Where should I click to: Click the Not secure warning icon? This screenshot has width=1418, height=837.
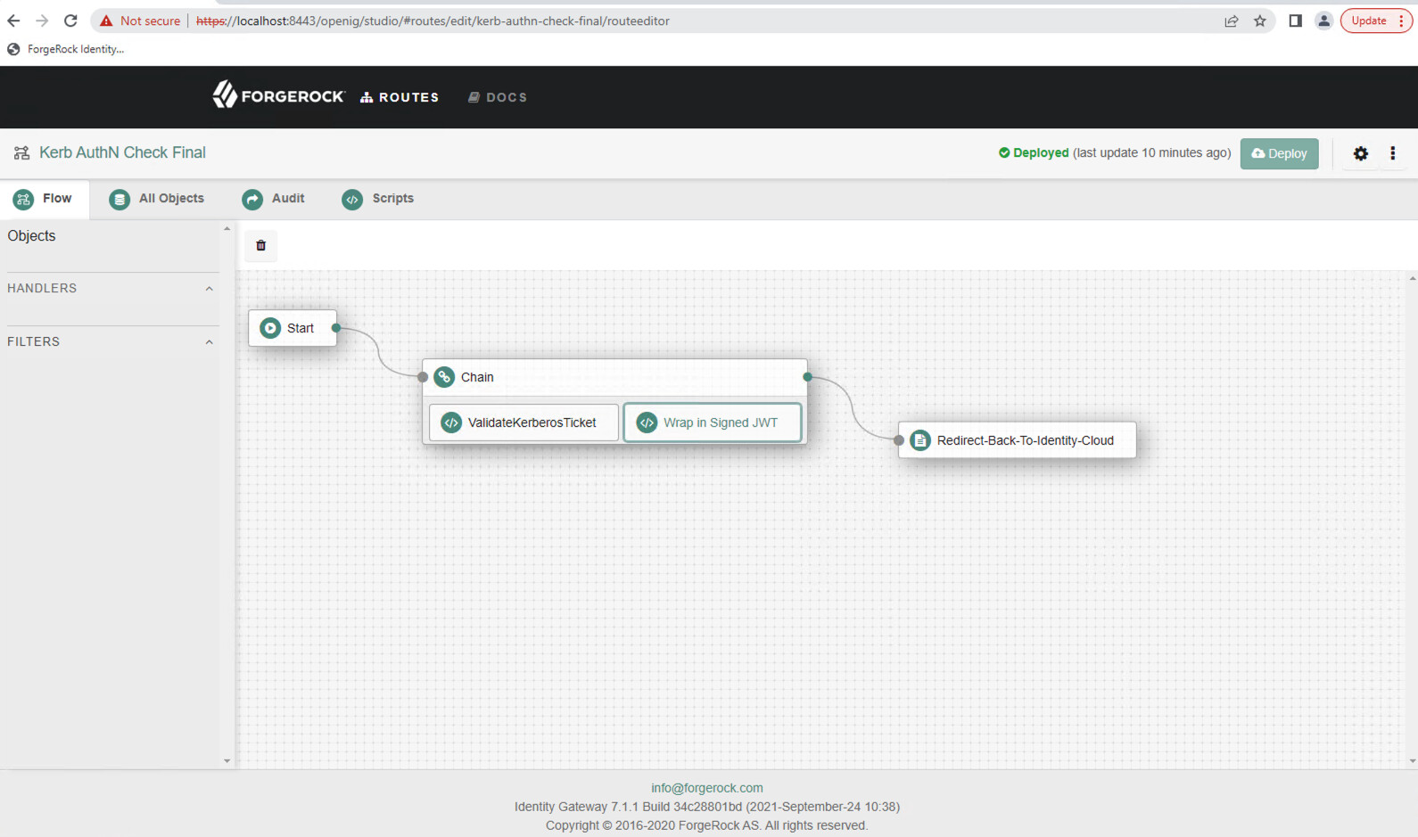tap(106, 21)
